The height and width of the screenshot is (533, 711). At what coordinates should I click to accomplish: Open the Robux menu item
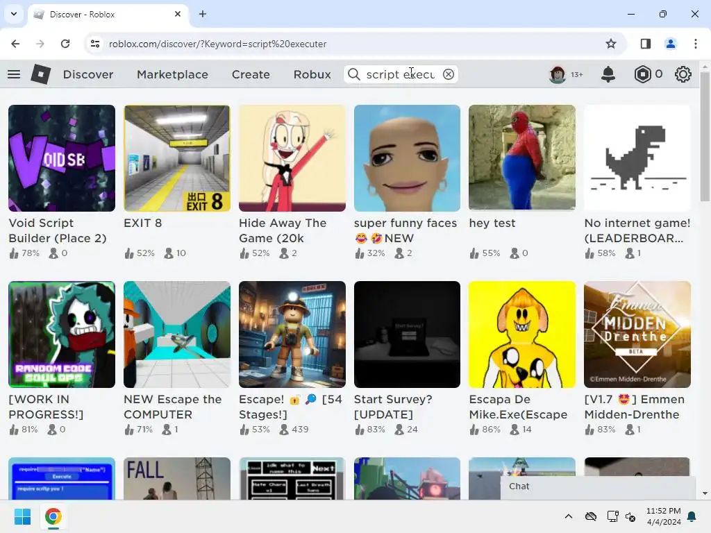pos(312,74)
